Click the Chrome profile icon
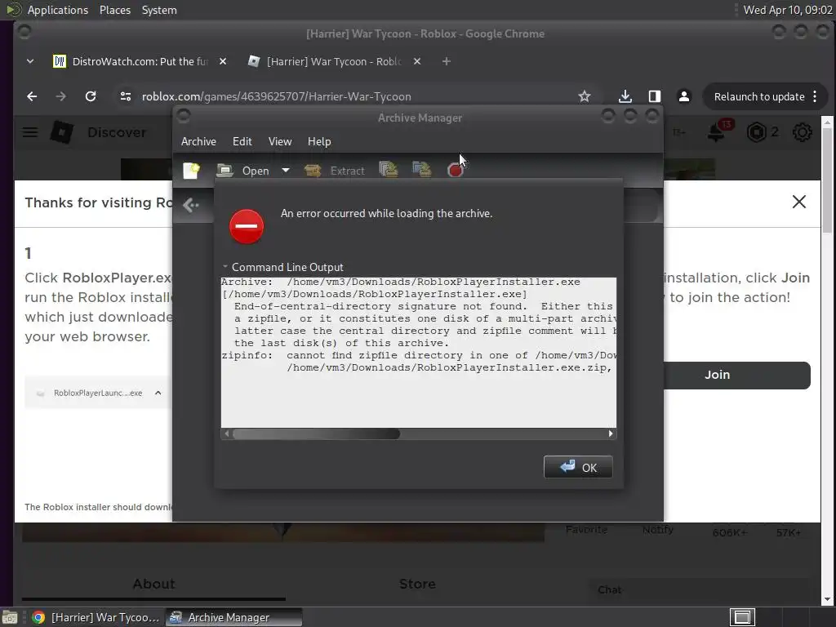 [684, 96]
